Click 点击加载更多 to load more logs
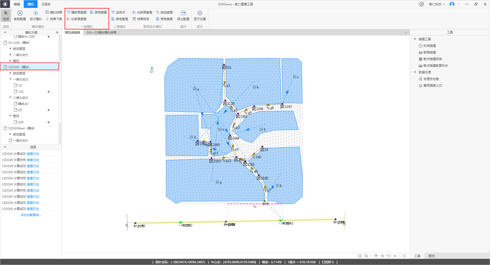 click(x=31, y=215)
